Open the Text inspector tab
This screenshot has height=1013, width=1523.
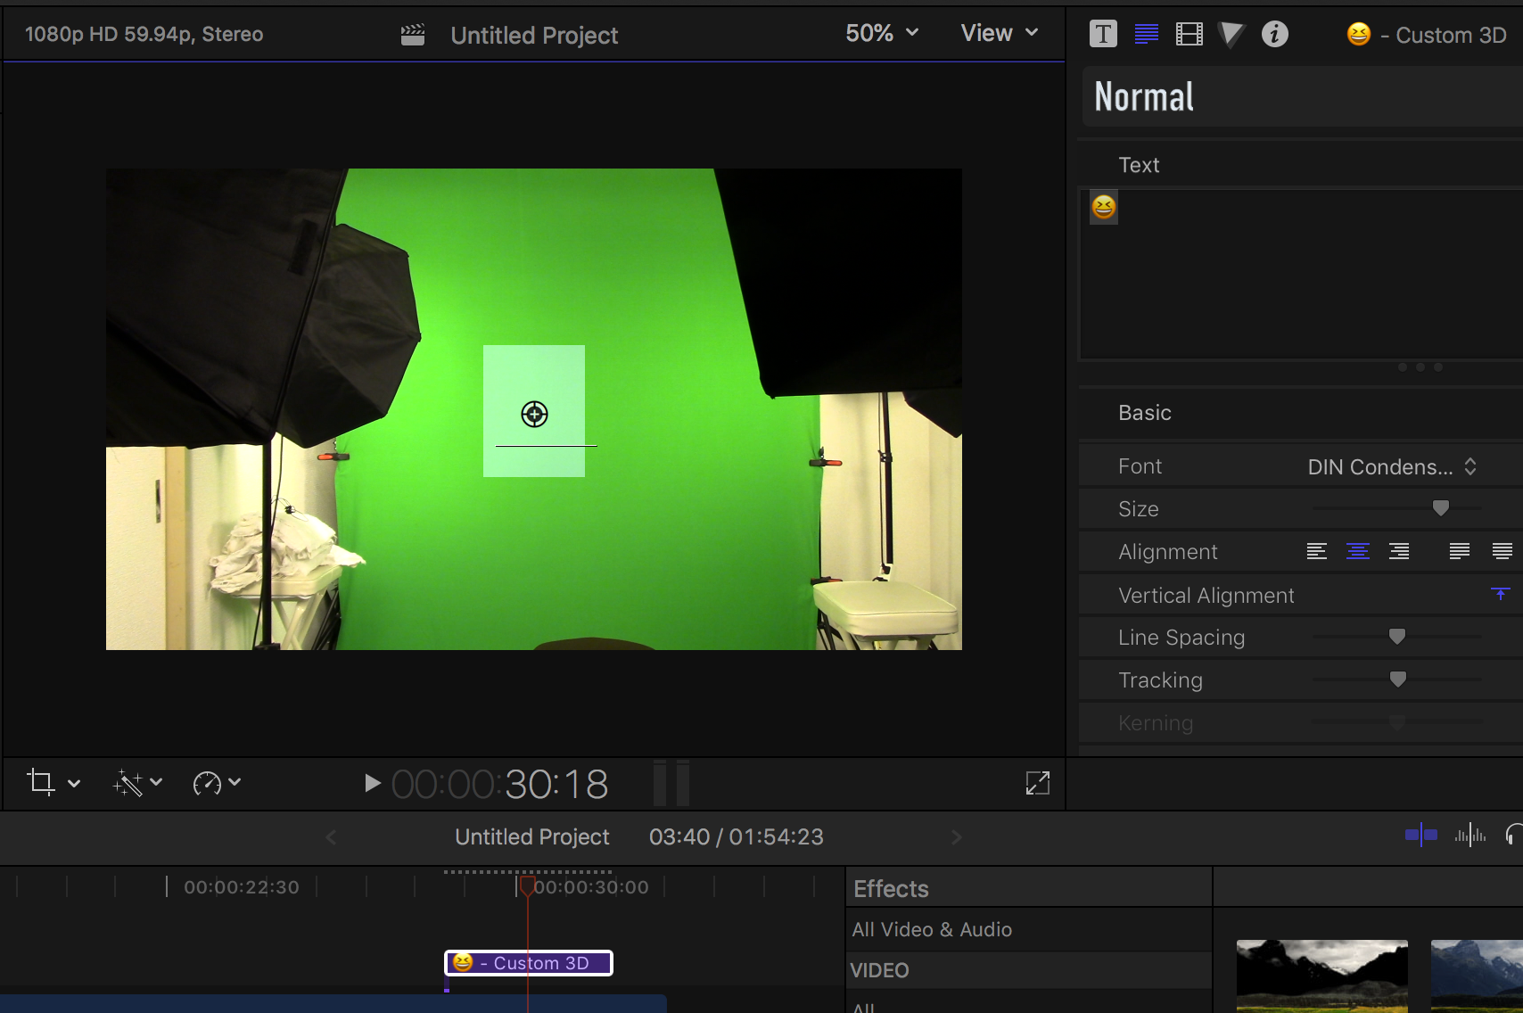click(1146, 35)
